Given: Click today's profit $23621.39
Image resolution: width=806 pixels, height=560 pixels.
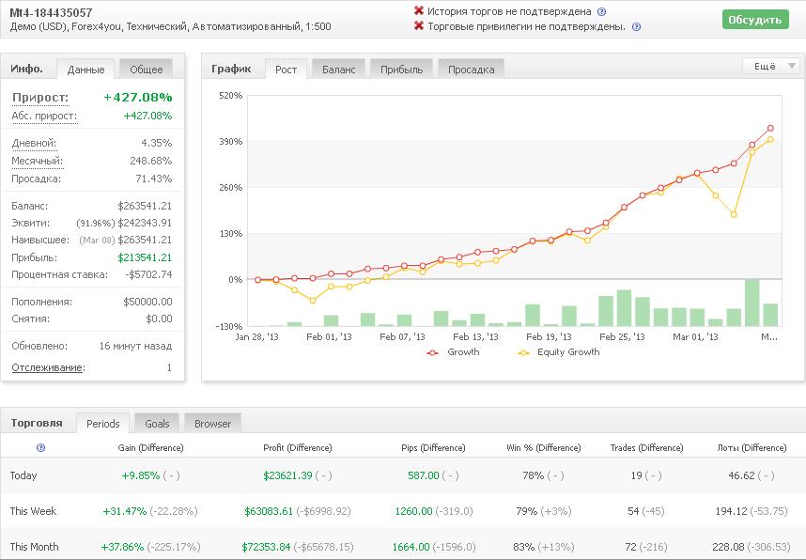Looking at the screenshot, I should [x=287, y=475].
